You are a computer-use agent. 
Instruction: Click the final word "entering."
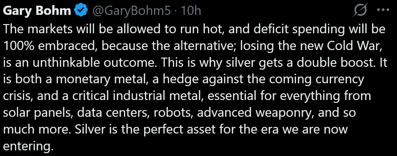pos(27,147)
